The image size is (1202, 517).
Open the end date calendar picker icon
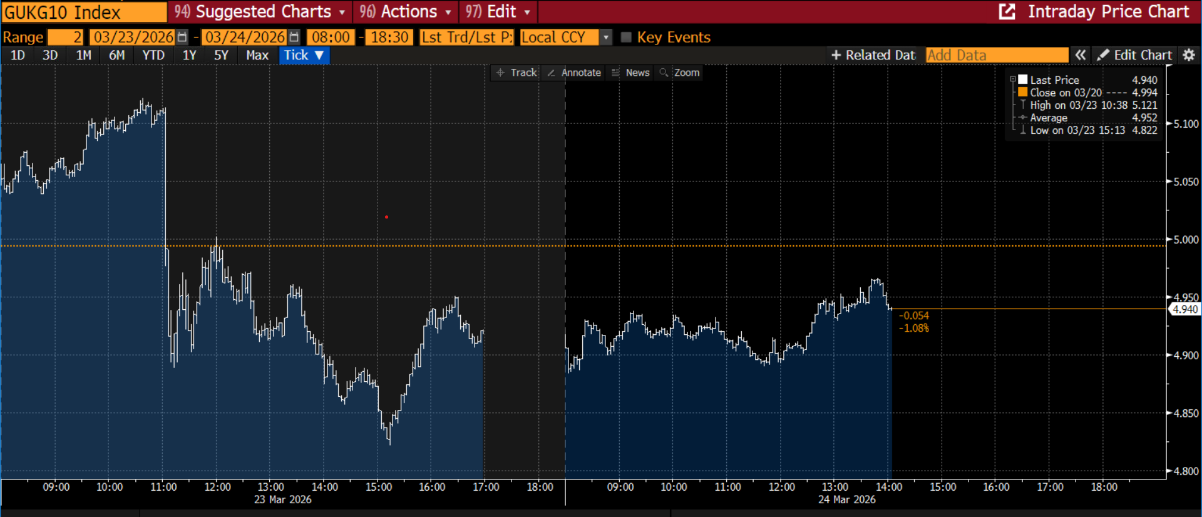tap(294, 37)
